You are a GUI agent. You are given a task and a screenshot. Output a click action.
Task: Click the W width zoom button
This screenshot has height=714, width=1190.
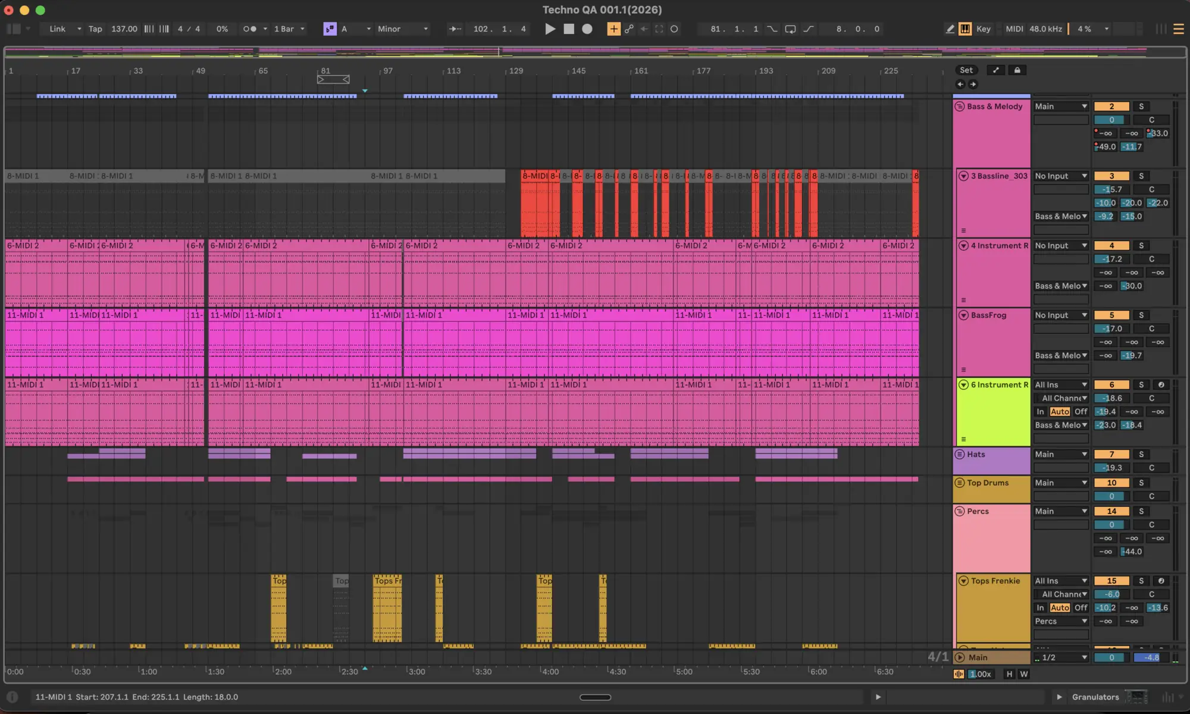[x=1023, y=674]
